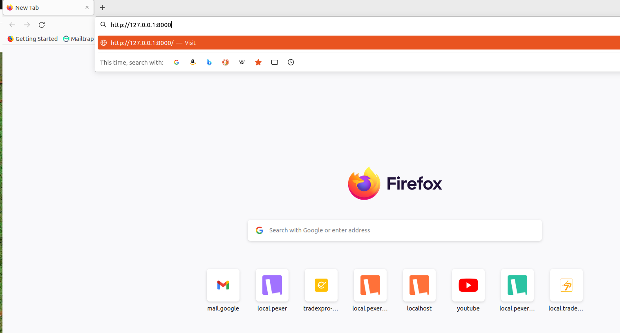
Task: Open the Mailtrap bookmark
Action: [78, 39]
